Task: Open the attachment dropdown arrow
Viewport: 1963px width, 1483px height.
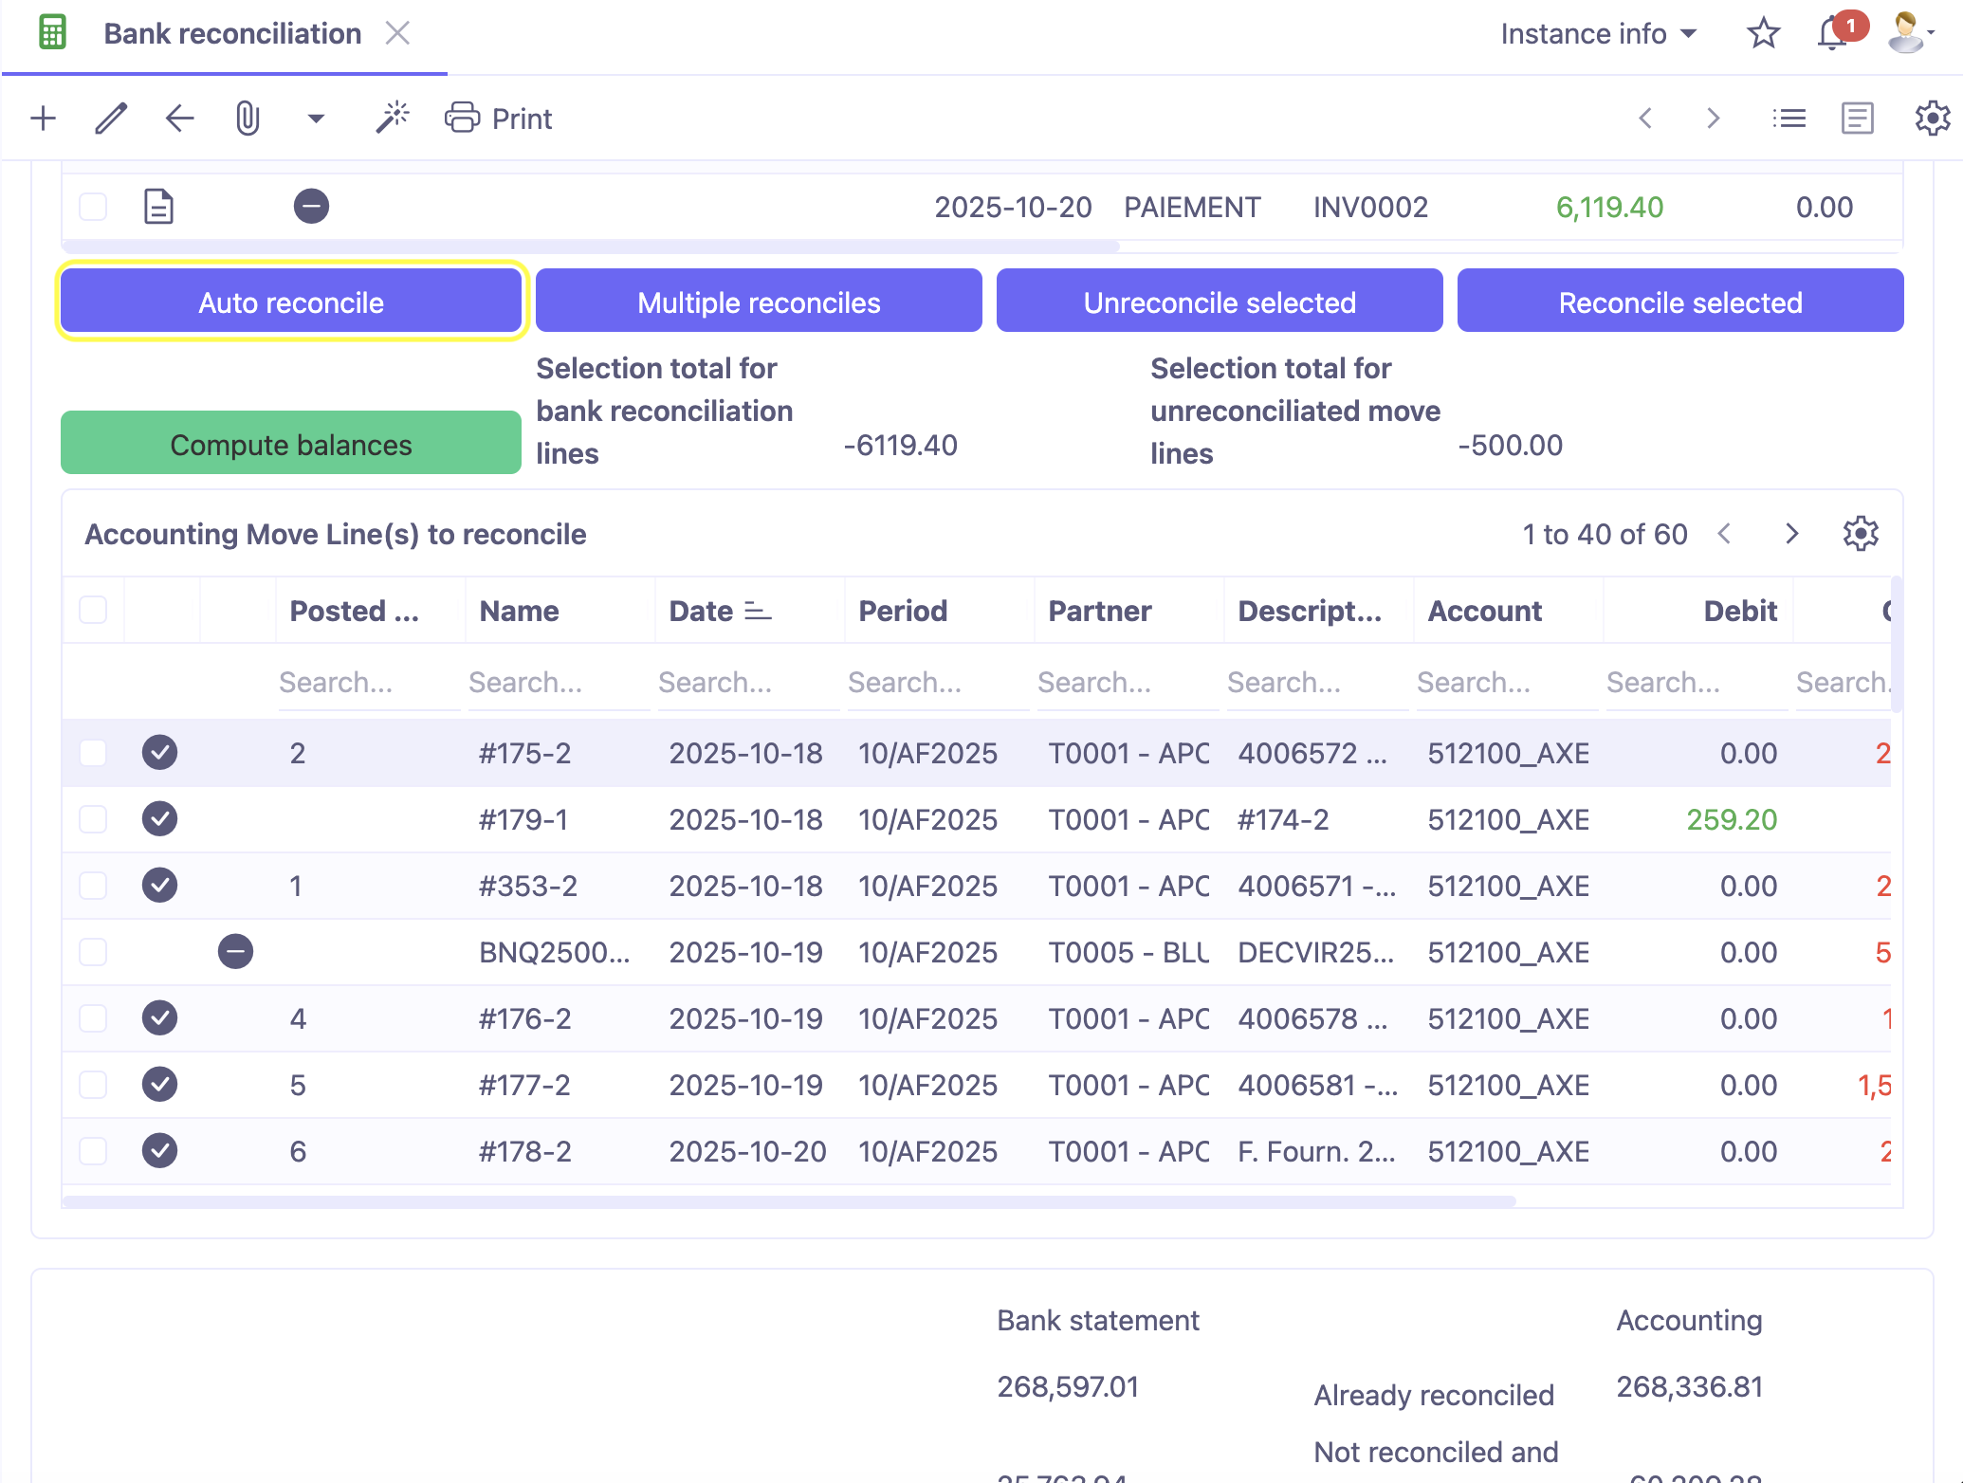Action: [316, 118]
